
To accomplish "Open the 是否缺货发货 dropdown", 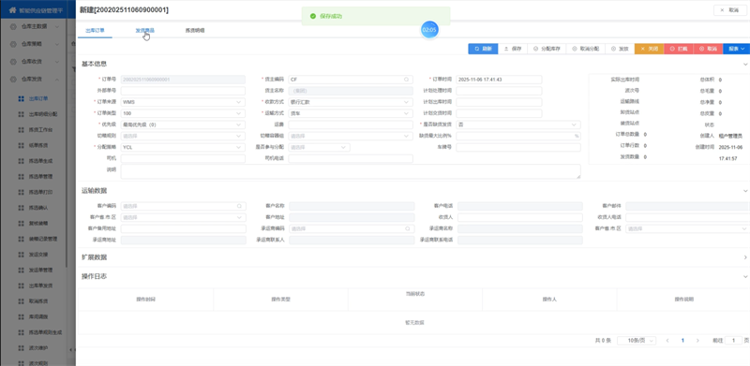I will click(x=518, y=124).
